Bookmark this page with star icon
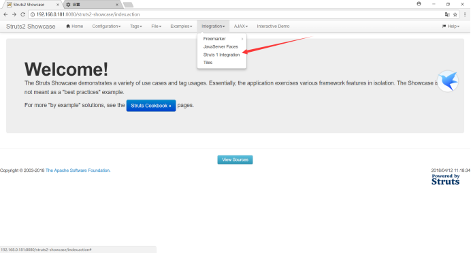The width and height of the screenshot is (471, 253). [x=455, y=14]
